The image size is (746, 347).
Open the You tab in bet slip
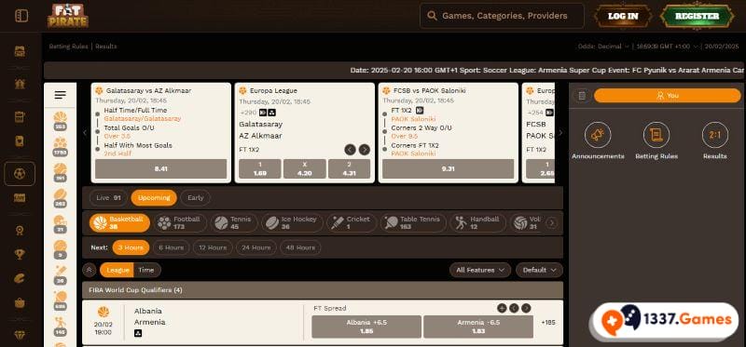(668, 96)
